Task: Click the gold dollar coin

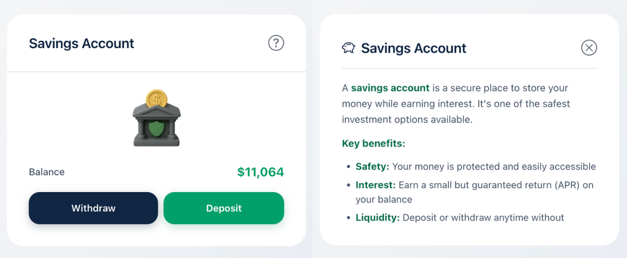Action: click(x=157, y=99)
